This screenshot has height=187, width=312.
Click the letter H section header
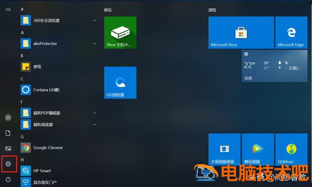pyautogui.click(x=22, y=160)
